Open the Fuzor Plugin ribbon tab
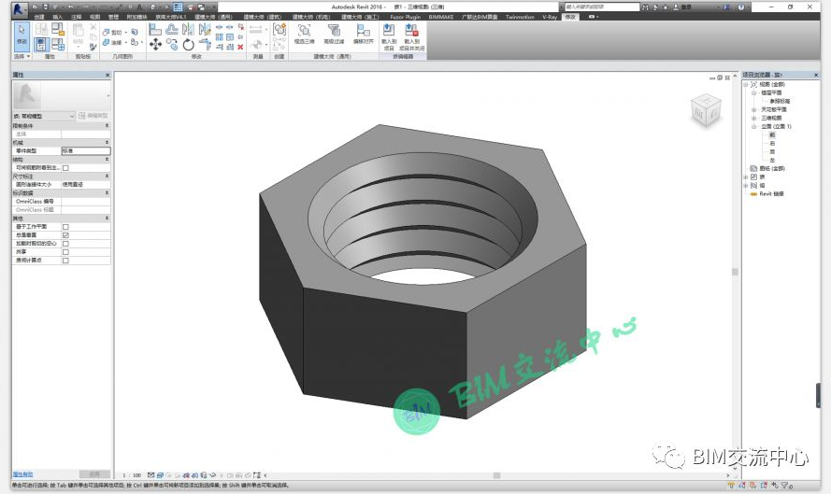 click(406, 17)
